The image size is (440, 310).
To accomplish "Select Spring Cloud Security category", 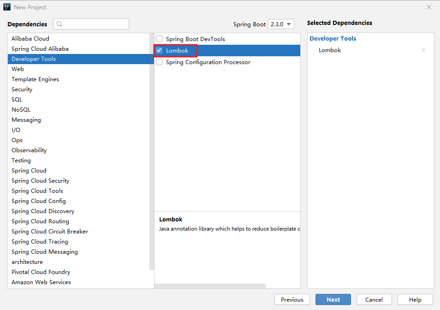I will point(79,181).
